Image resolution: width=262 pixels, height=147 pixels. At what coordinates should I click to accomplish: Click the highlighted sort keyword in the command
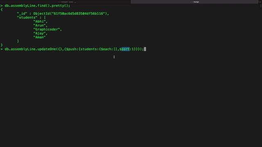click(126, 49)
